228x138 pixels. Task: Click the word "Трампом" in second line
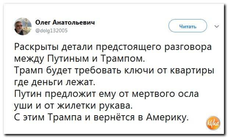(x=123, y=59)
